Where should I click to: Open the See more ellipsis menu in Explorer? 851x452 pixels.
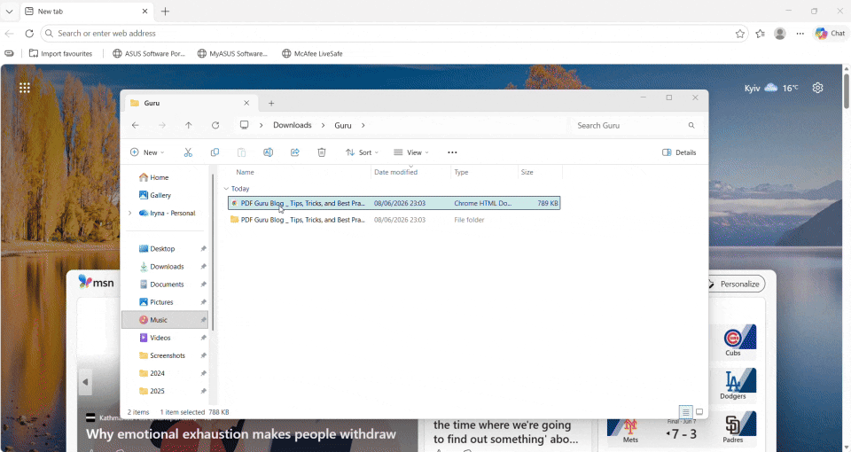pyautogui.click(x=452, y=152)
